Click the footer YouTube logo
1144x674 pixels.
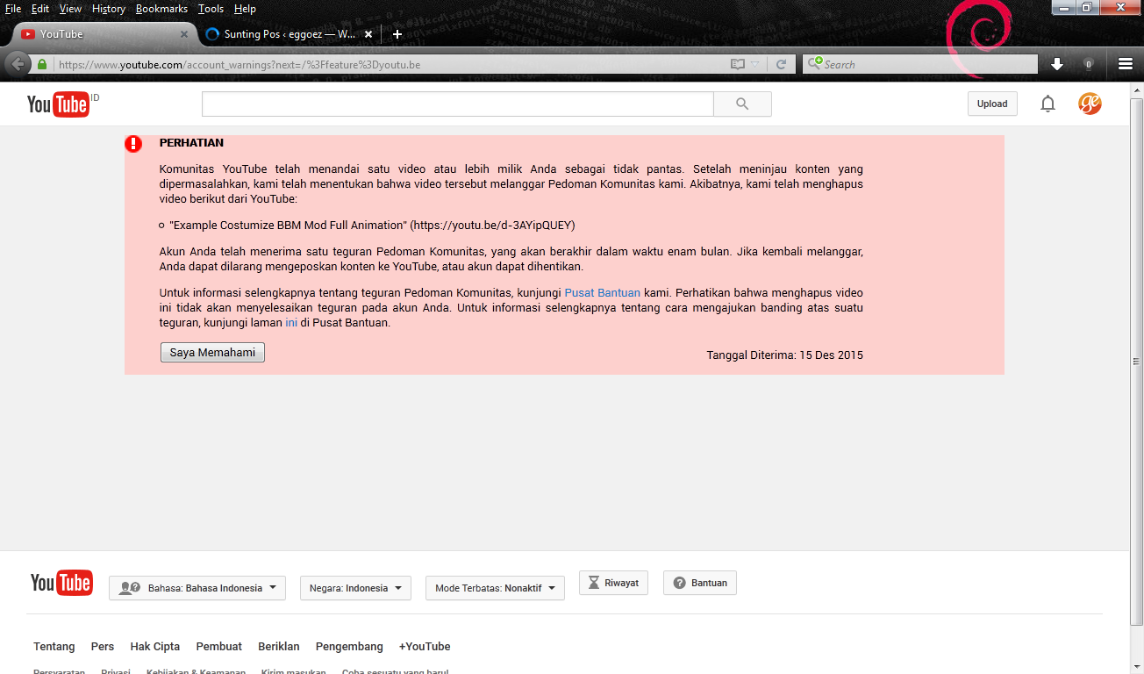point(61,583)
